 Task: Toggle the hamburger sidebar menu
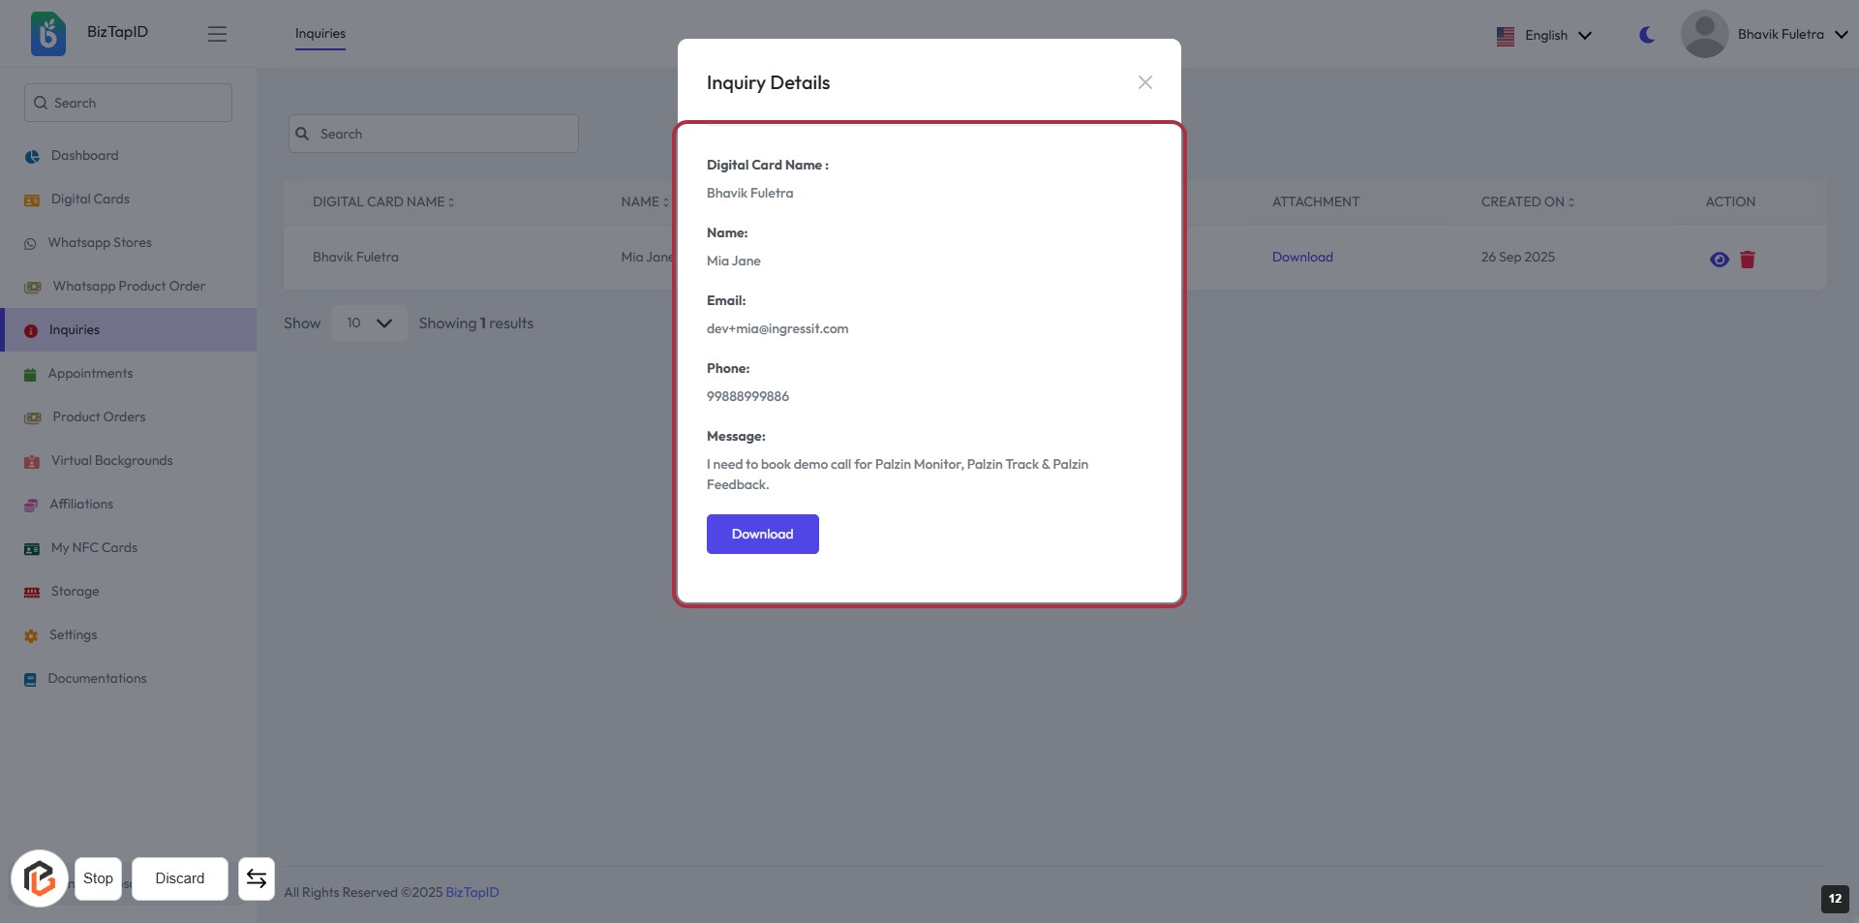[217, 34]
